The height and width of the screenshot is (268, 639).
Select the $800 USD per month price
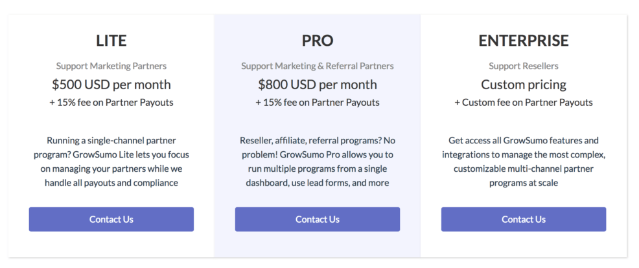pos(317,85)
